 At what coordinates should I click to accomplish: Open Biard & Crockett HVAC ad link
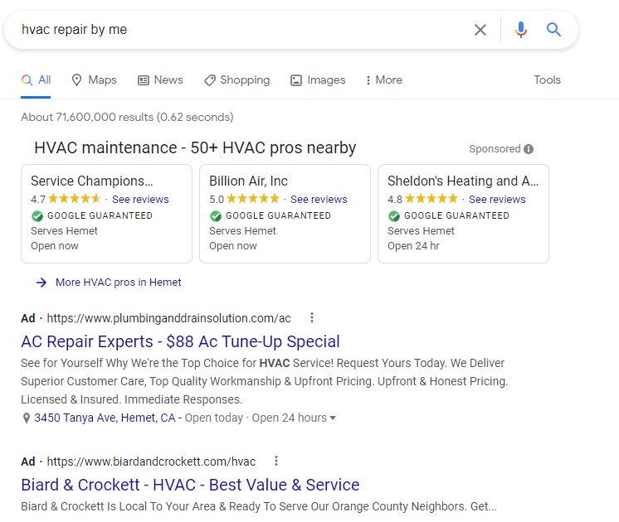pos(190,485)
